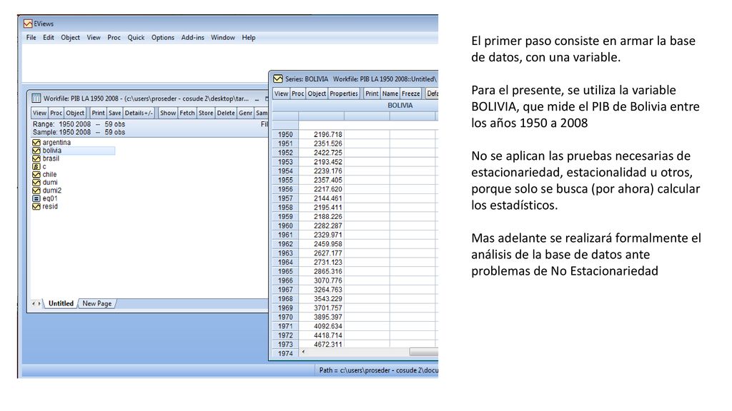The height and width of the screenshot is (411, 732).
Task: Click the bolivia series icon
Action: pos(36,151)
